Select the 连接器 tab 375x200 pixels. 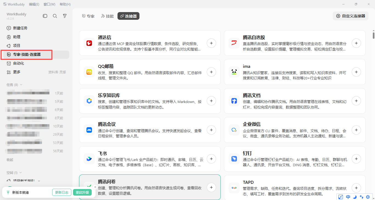[x=128, y=16]
